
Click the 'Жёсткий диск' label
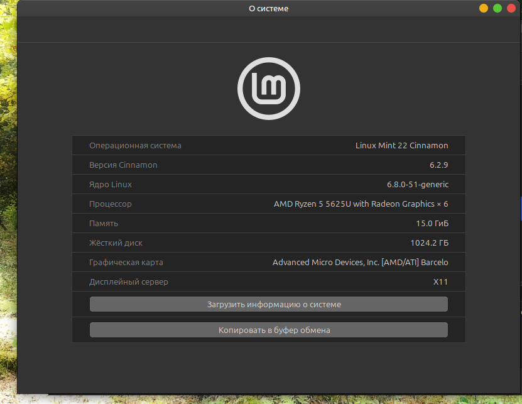116,243
